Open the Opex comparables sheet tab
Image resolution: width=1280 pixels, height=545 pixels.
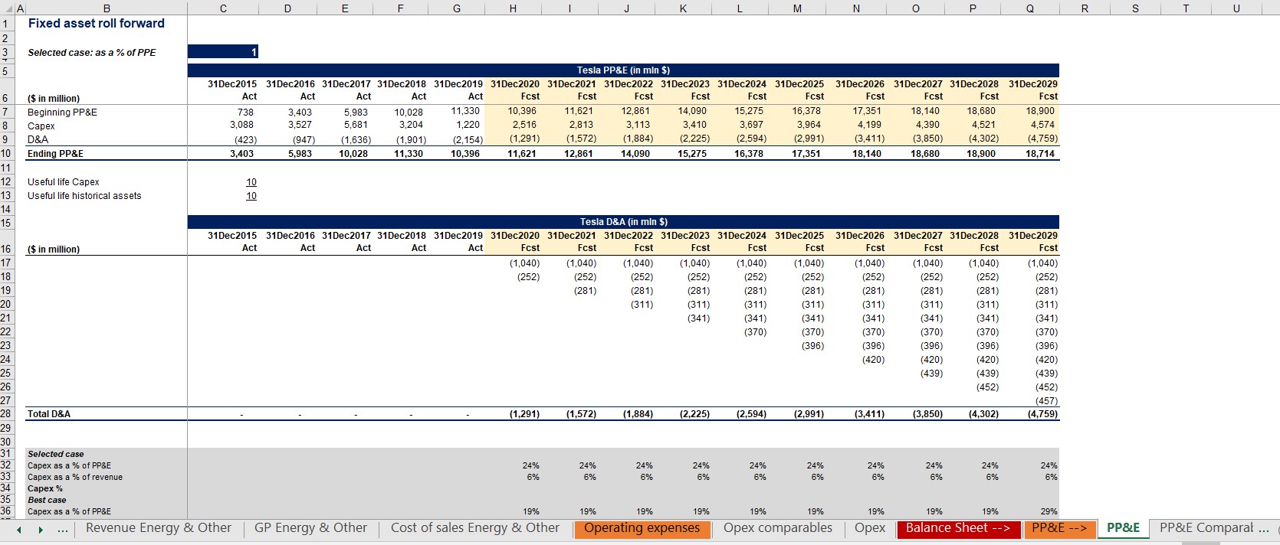click(778, 528)
